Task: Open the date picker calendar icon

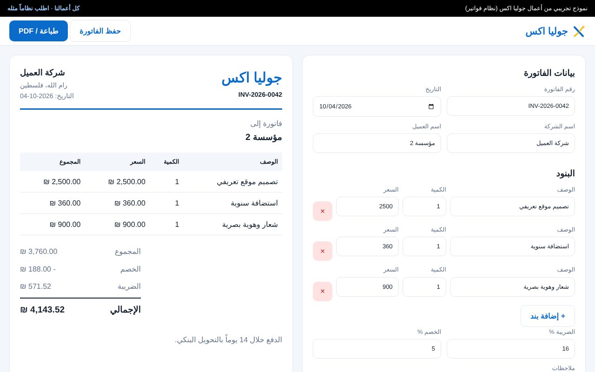Action: click(x=431, y=106)
